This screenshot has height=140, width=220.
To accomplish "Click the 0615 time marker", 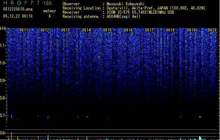I will 107,30.
